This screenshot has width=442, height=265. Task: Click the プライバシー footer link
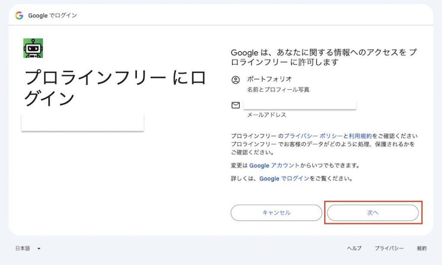coord(389,248)
